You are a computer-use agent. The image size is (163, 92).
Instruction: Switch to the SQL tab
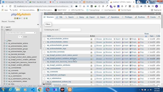(60, 17)
